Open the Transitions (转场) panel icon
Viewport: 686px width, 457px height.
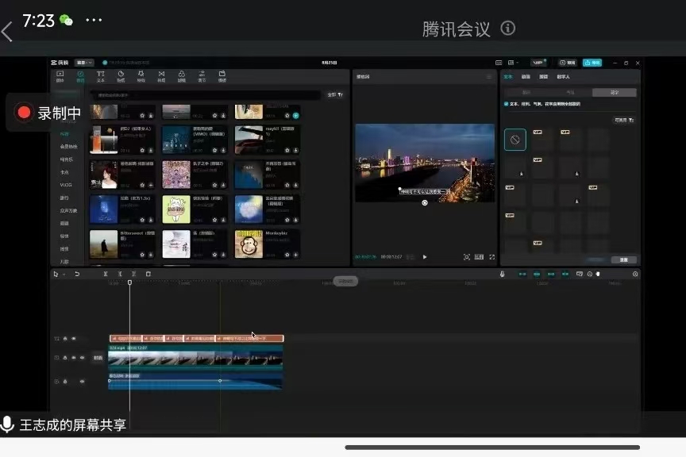click(161, 76)
